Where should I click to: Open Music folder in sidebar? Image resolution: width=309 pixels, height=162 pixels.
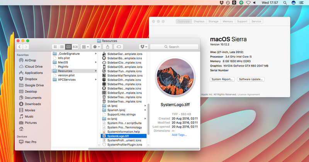pos(26,117)
